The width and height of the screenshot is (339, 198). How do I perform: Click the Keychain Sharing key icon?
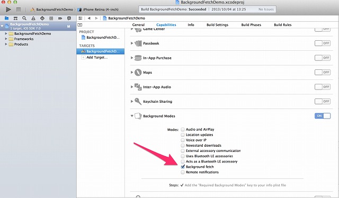point(138,101)
